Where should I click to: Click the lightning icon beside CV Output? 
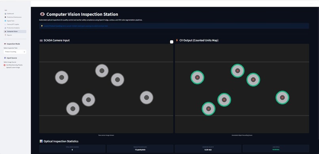tap(177, 40)
